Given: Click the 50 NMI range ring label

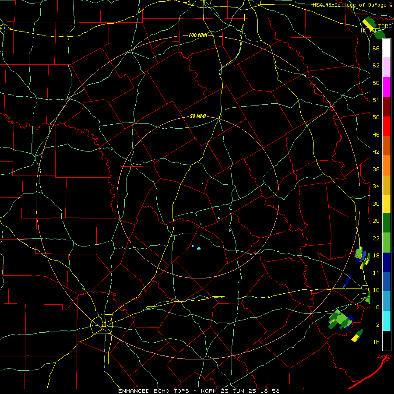Looking at the screenshot, I should [198, 116].
